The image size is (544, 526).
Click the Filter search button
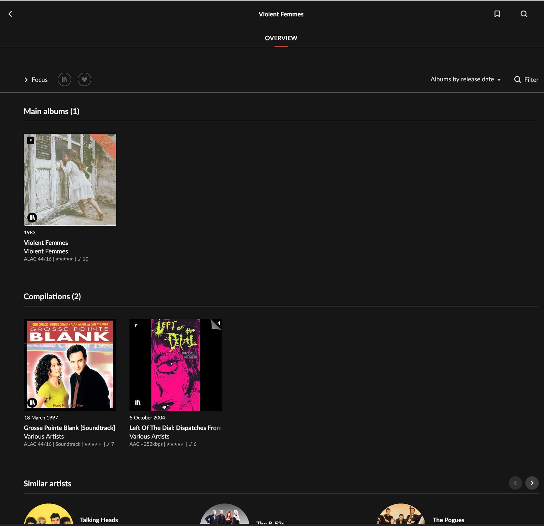click(x=526, y=80)
